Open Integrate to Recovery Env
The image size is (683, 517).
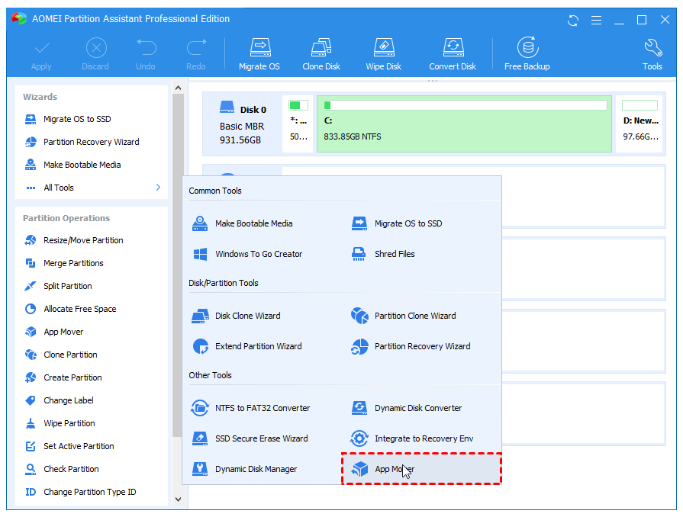pyautogui.click(x=412, y=438)
